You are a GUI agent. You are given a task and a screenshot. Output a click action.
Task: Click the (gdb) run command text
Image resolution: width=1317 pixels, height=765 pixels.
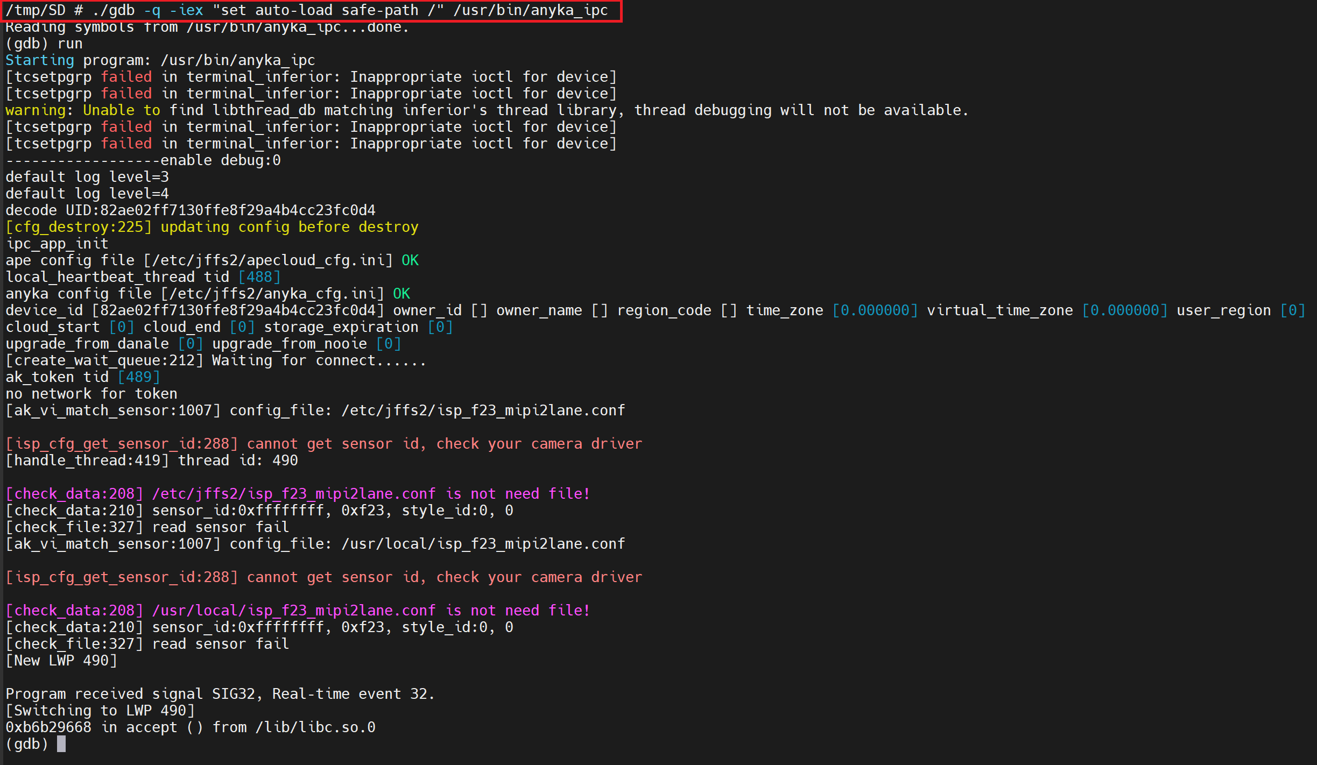point(46,43)
